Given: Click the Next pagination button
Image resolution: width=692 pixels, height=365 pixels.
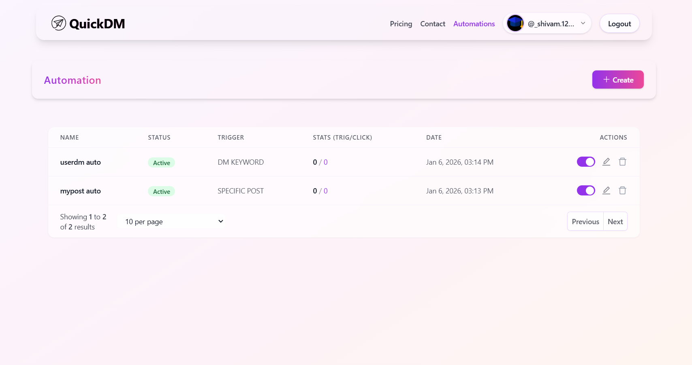Looking at the screenshot, I should 615,221.
